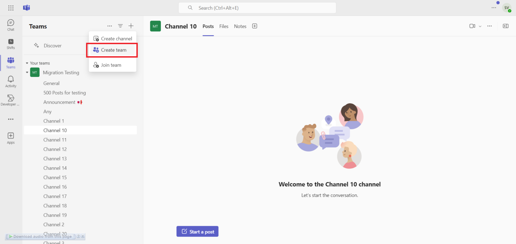Click the app launcher waffle icon
The width and height of the screenshot is (516, 244).
[x=10, y=7]
